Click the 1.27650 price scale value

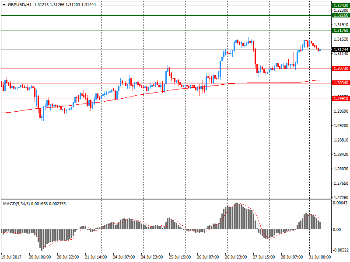[x=341, y=183]
